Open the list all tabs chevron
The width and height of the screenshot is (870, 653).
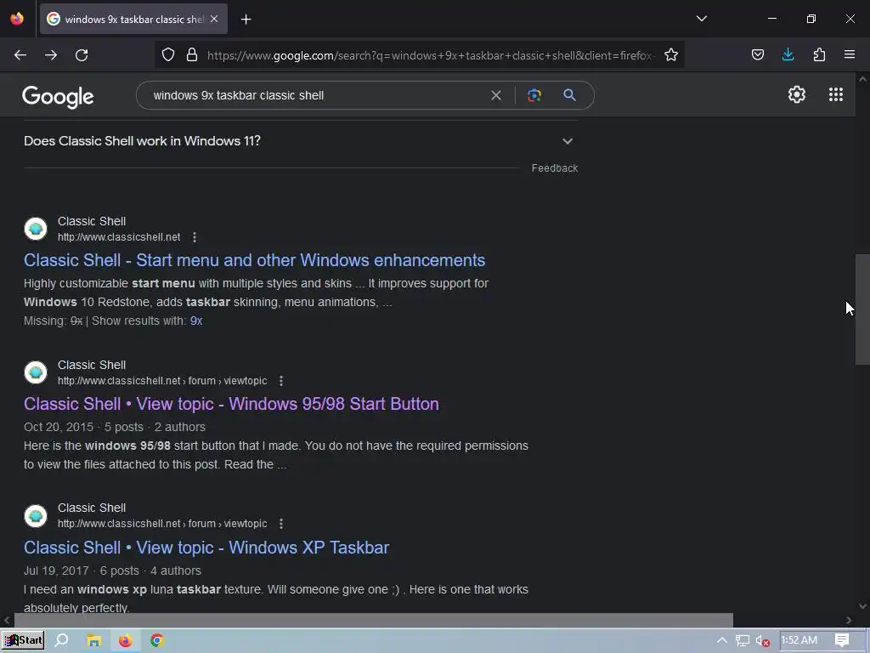(702, 19)
